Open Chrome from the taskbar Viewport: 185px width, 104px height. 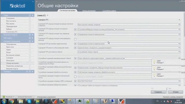[x=12, y=101]
